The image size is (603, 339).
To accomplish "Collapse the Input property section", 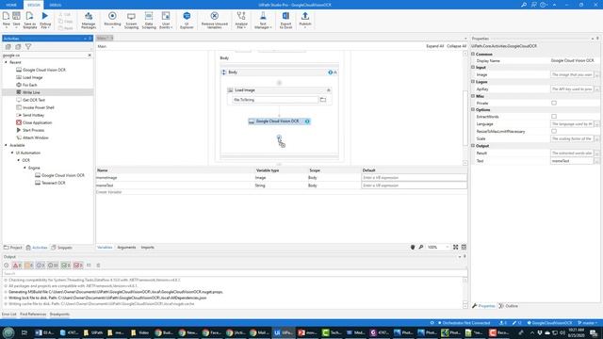I will pyautogui.click(x=473, y=67).
